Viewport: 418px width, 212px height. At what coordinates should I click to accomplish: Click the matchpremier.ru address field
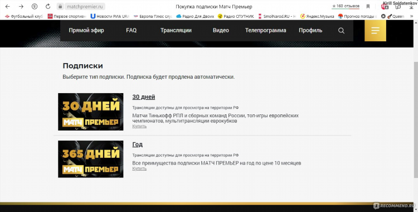[85, 6]
